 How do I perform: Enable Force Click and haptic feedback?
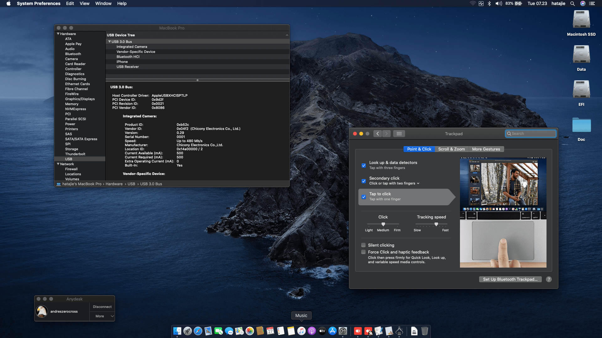[364, 252]
